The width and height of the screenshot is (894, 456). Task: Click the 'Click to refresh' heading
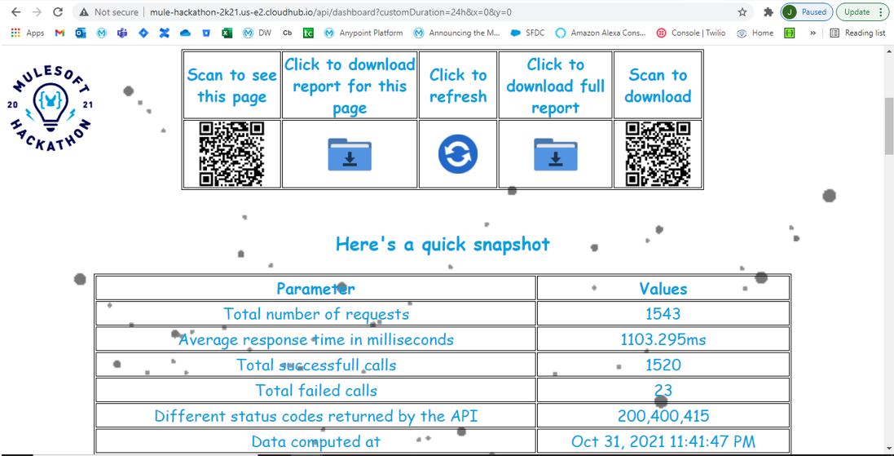pos(458,86)
